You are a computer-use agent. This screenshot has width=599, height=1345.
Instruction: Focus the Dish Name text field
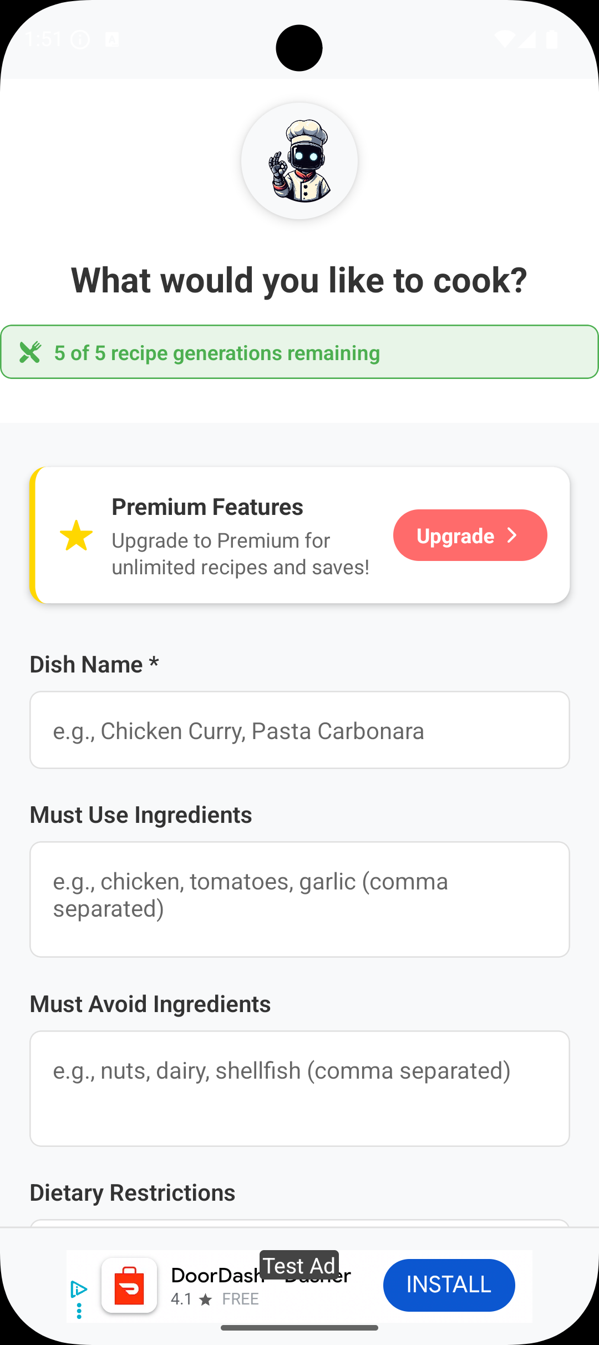299,730
